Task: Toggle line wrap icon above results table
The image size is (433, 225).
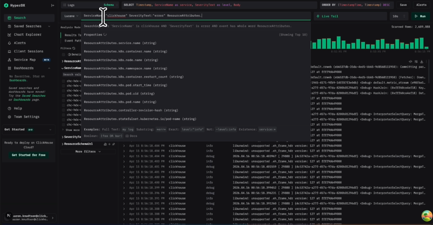Action: point(416,62)
